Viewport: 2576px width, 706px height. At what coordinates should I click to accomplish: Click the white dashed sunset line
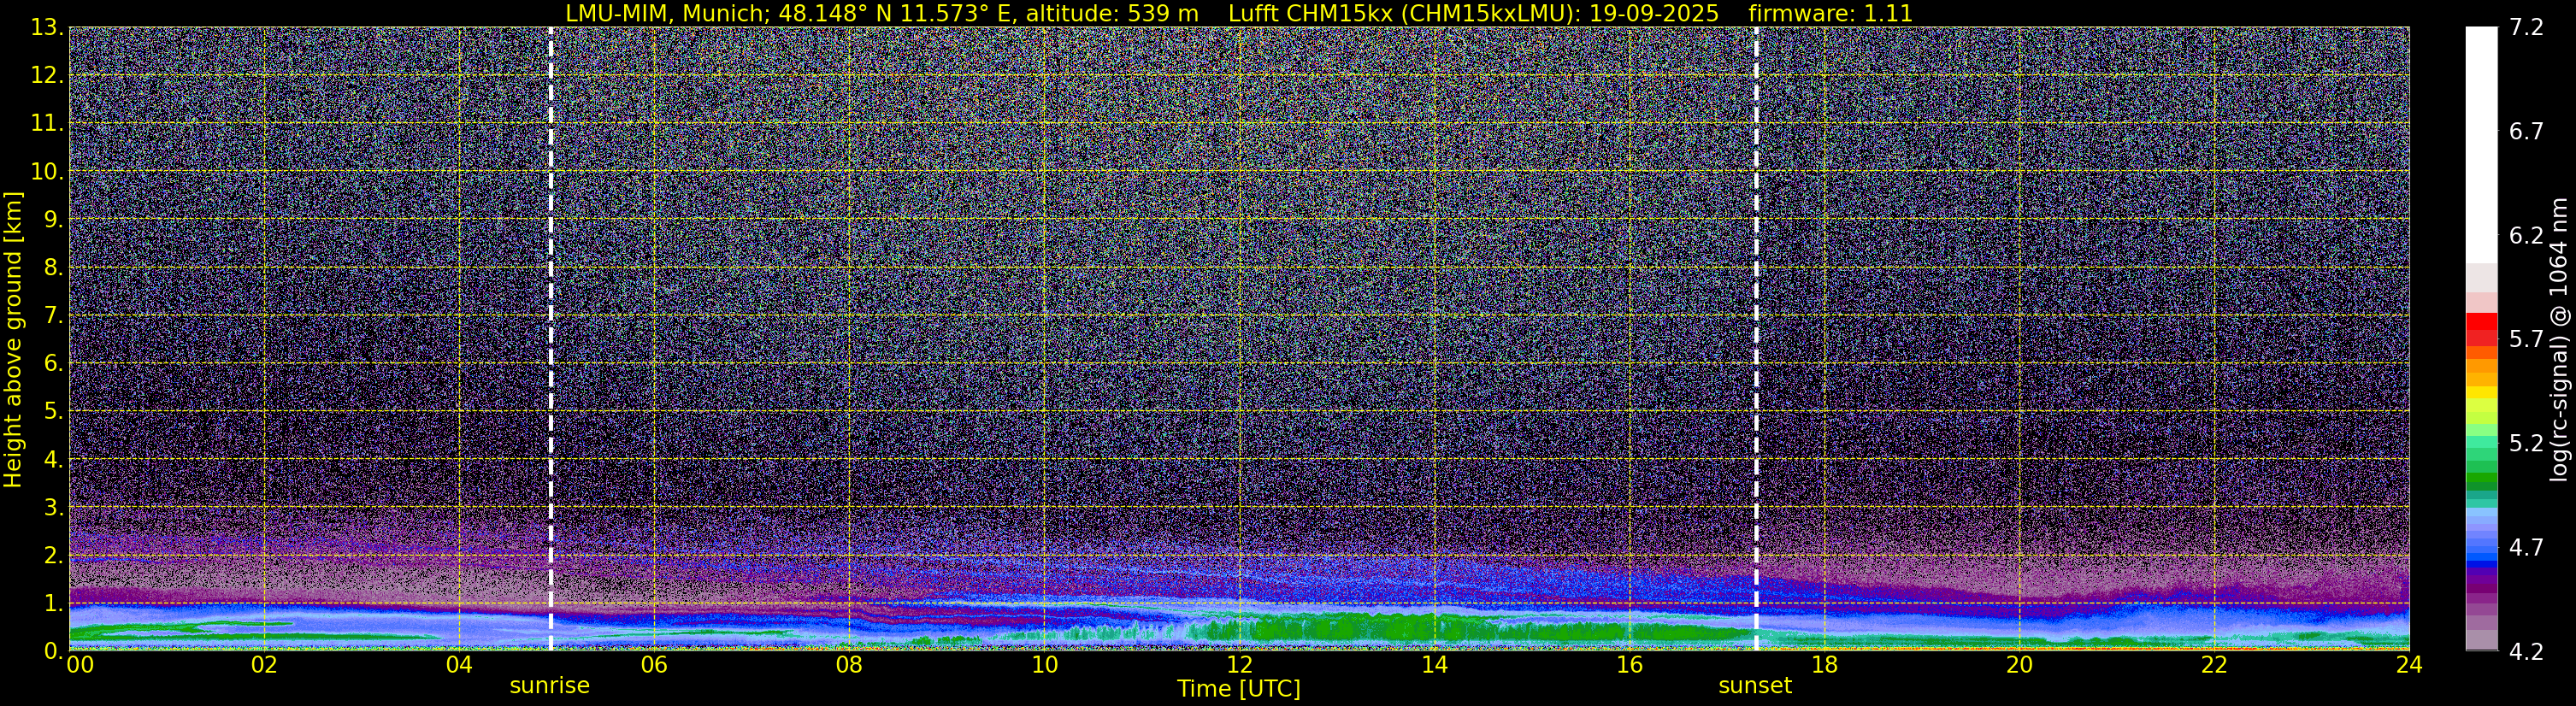point(1756,339)
